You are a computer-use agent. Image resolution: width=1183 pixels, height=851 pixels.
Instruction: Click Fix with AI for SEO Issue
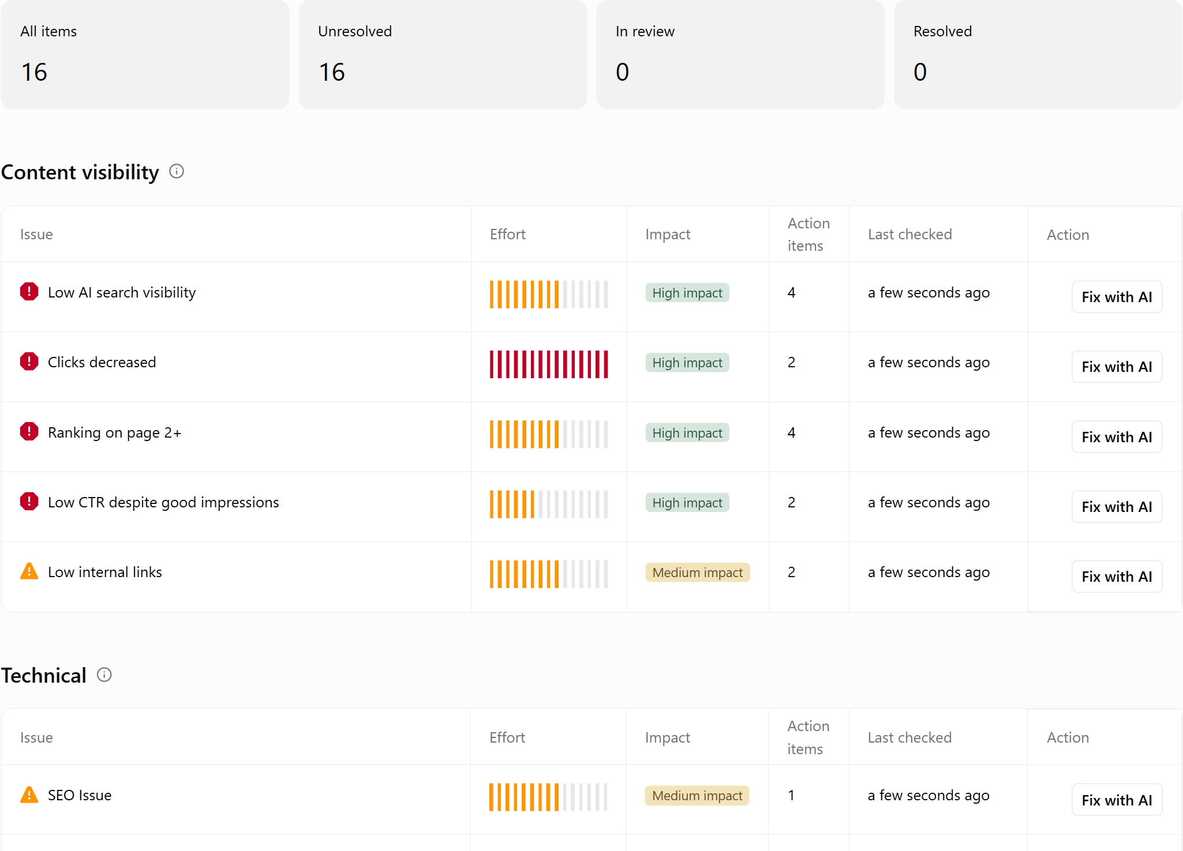(x=1117, y=800)
